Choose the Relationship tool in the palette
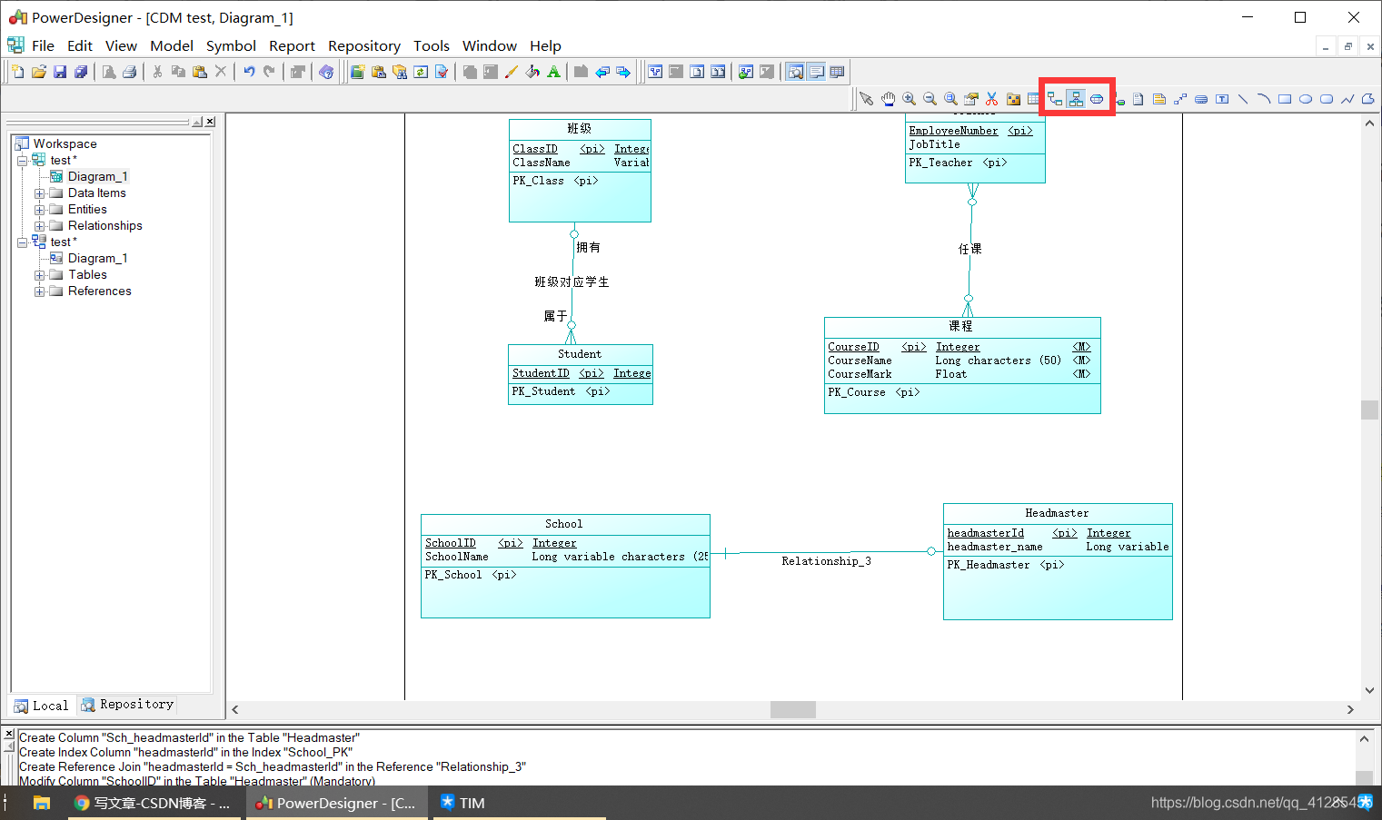The width and height of the screenshot is (1382, 820). [x=1055, y=99]
